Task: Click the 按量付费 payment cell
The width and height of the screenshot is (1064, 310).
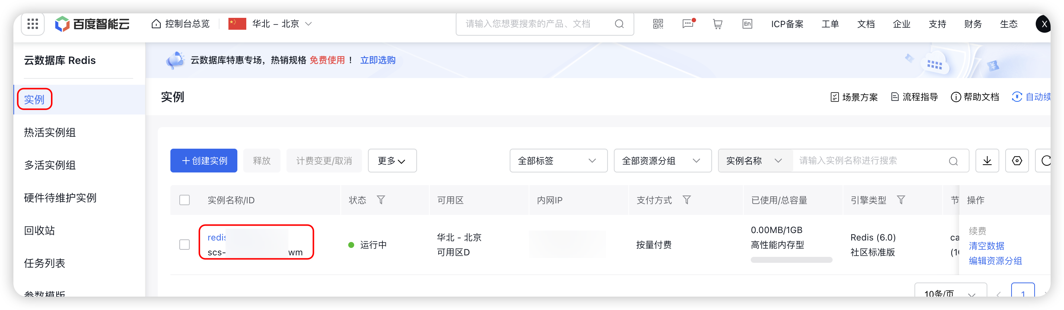Action: point(653,245)
